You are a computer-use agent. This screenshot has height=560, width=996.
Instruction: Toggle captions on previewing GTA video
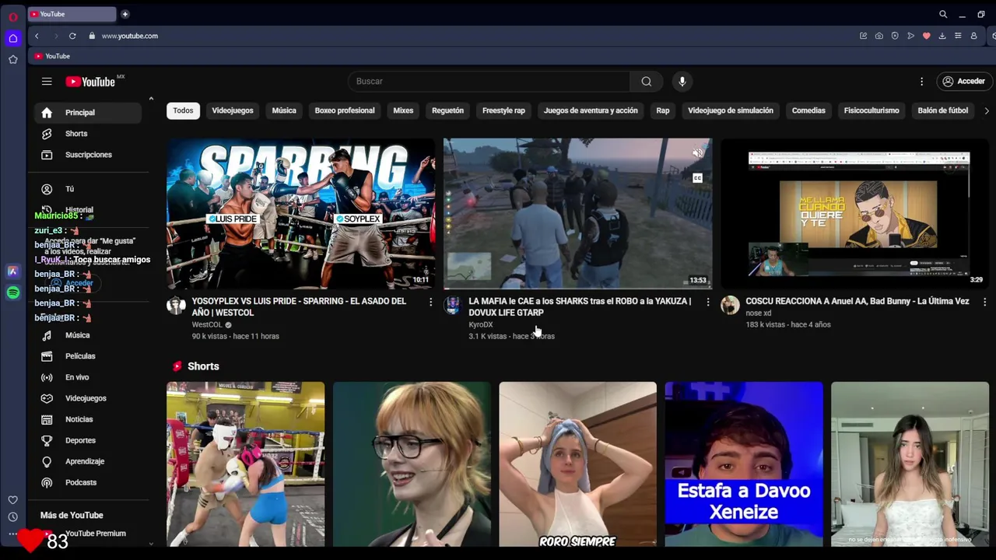(698, 178)
